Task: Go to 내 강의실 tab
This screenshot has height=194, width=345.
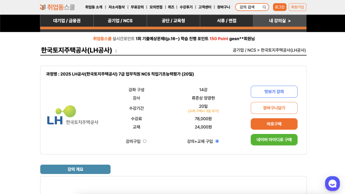Action: (280, 21)
